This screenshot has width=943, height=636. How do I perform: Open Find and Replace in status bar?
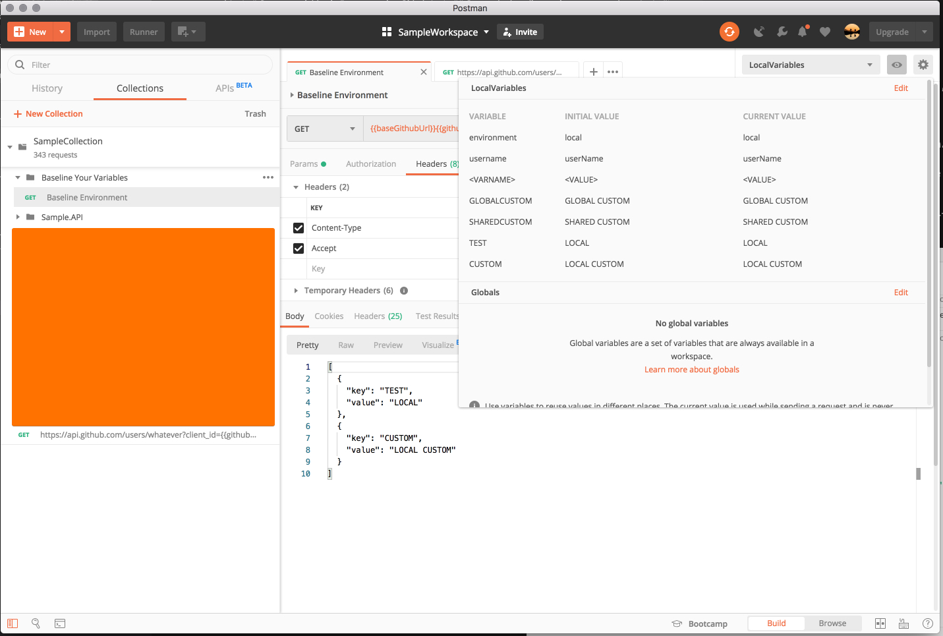[x=36, y=623]
